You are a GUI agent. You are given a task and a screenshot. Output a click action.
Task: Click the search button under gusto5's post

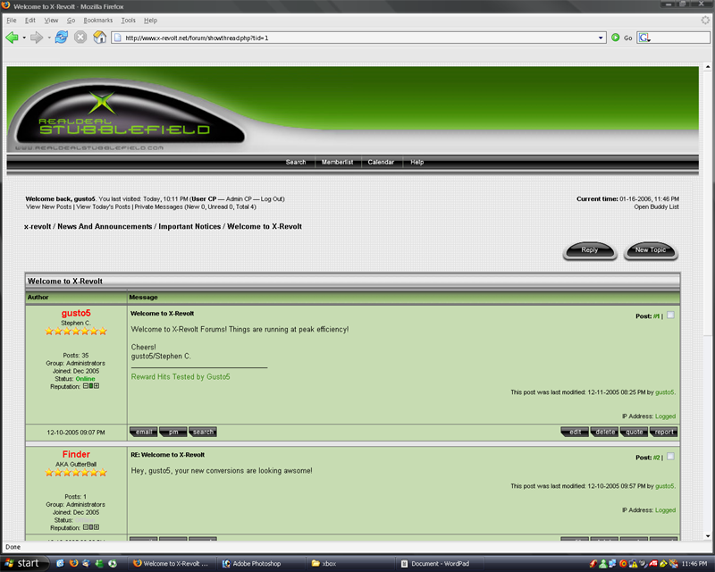(x=203, y=432)
